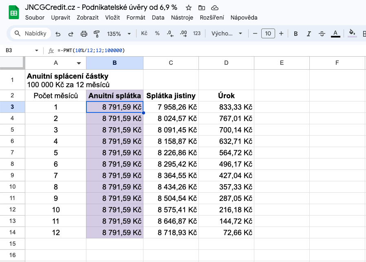
Task: Decrease decimal places
Action: pyautogui.click(x=170, y=33)
